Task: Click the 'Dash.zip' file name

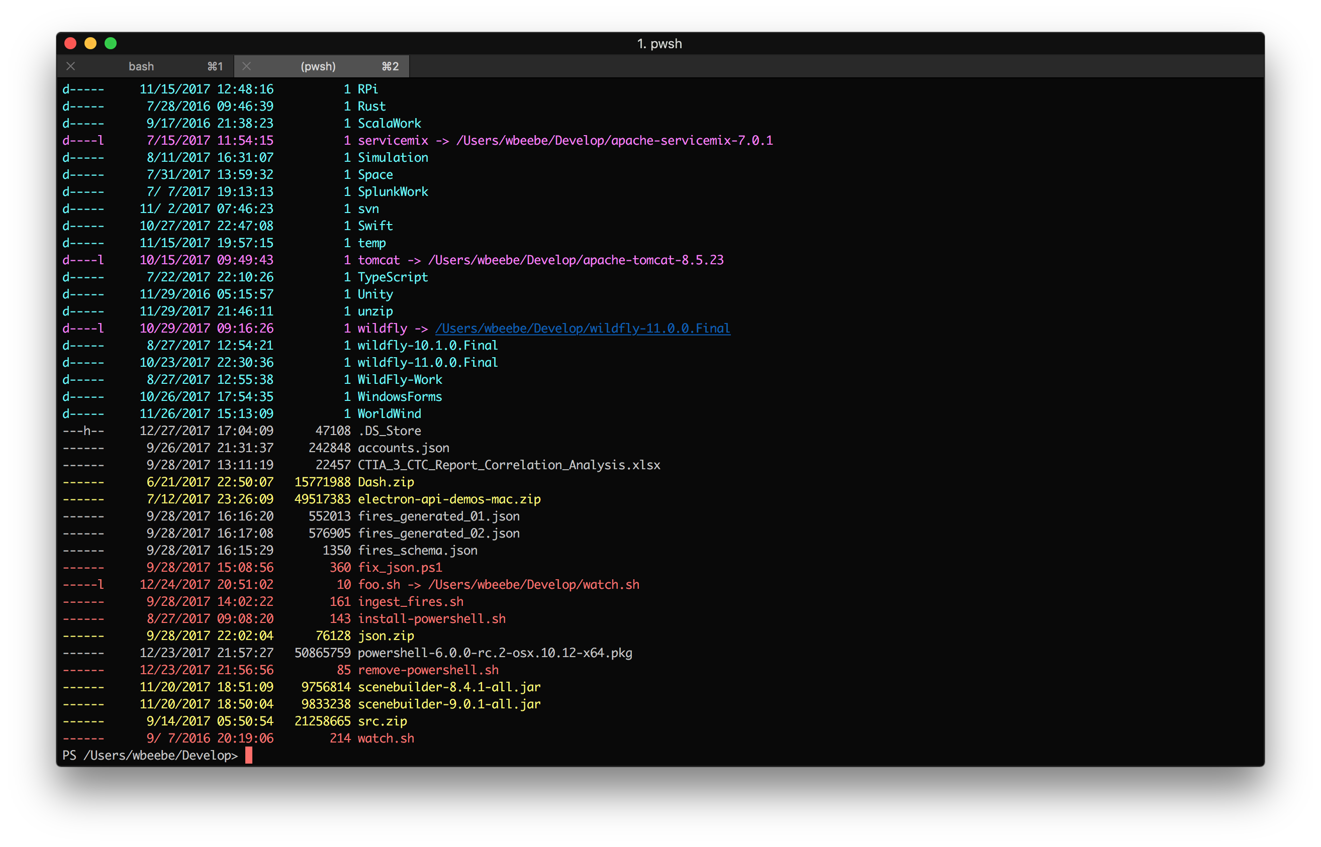Action: (x=386, y=482)
